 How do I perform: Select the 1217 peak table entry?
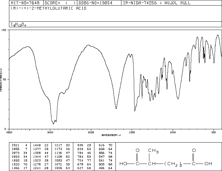[62, 145]
